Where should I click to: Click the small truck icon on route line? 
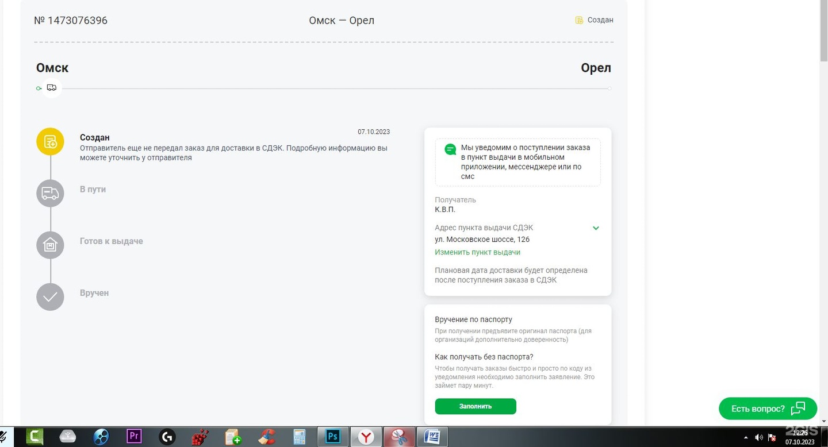tap(52, 88)
